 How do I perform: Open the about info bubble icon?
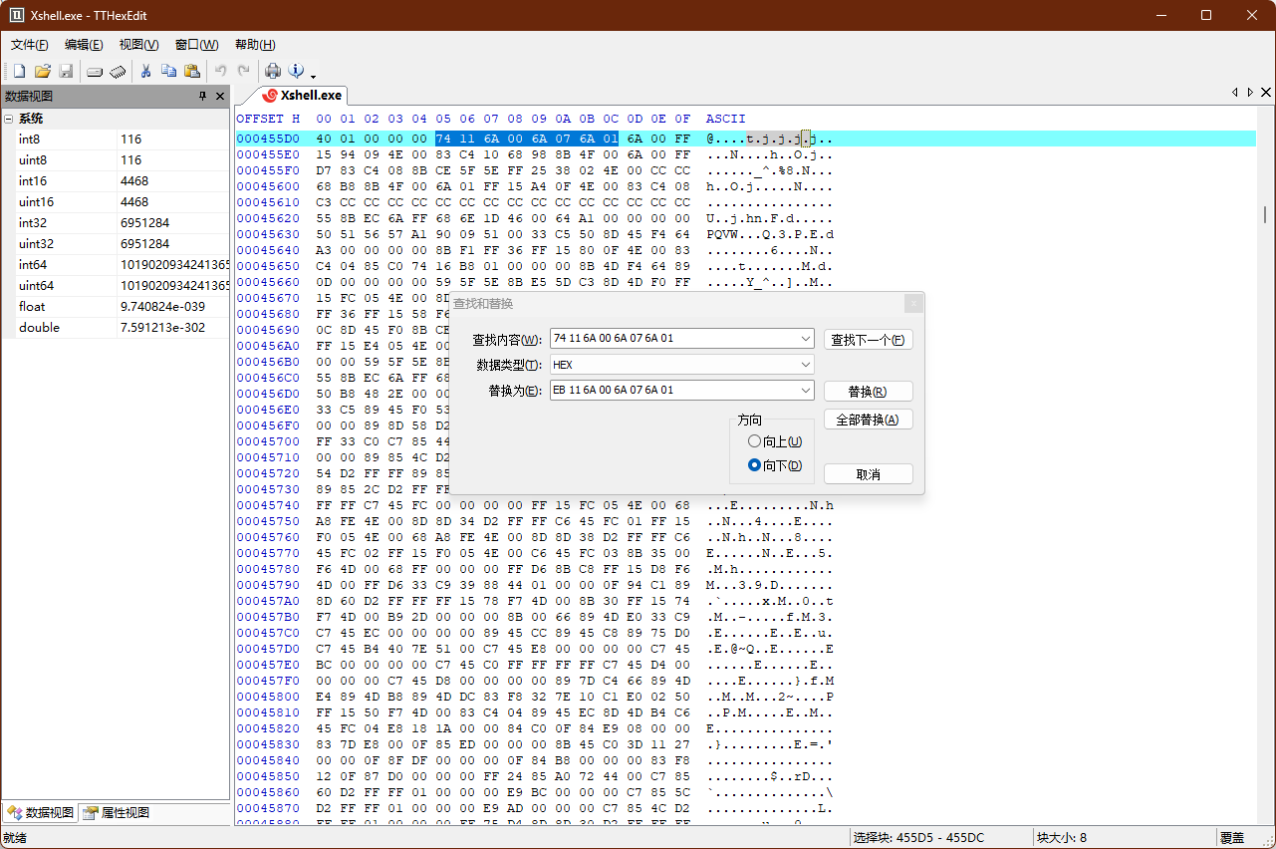295,71
